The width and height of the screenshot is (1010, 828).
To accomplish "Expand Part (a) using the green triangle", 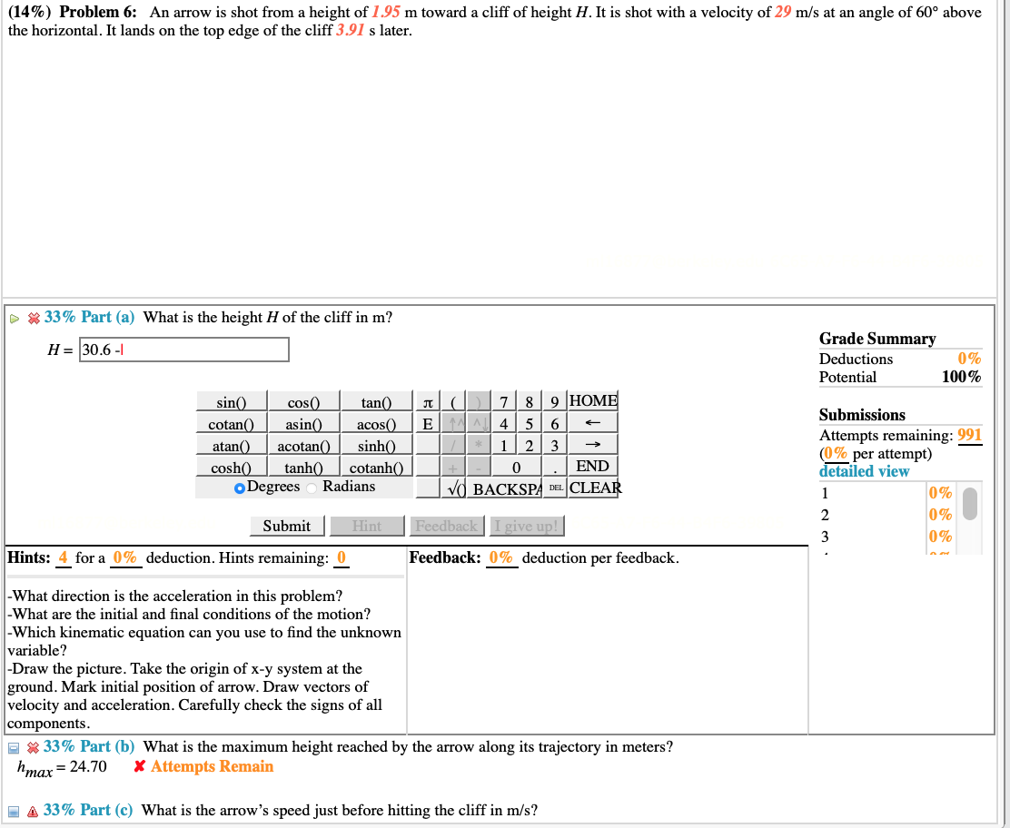I will [x=14, y=317].
